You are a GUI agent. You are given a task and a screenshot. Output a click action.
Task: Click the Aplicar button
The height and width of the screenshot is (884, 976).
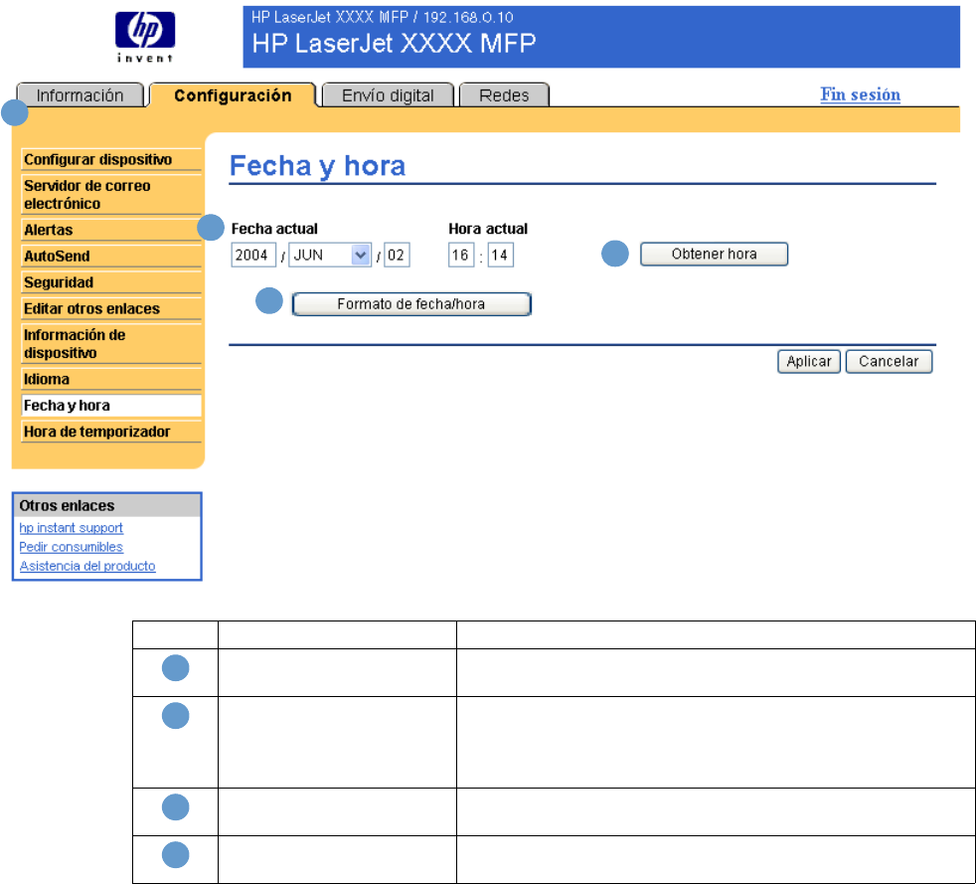click(x=809, y=361)
